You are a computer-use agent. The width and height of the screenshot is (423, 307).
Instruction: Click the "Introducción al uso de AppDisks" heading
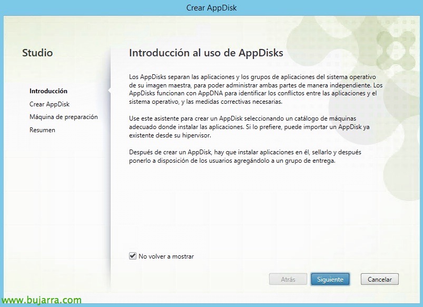point(206,53)
